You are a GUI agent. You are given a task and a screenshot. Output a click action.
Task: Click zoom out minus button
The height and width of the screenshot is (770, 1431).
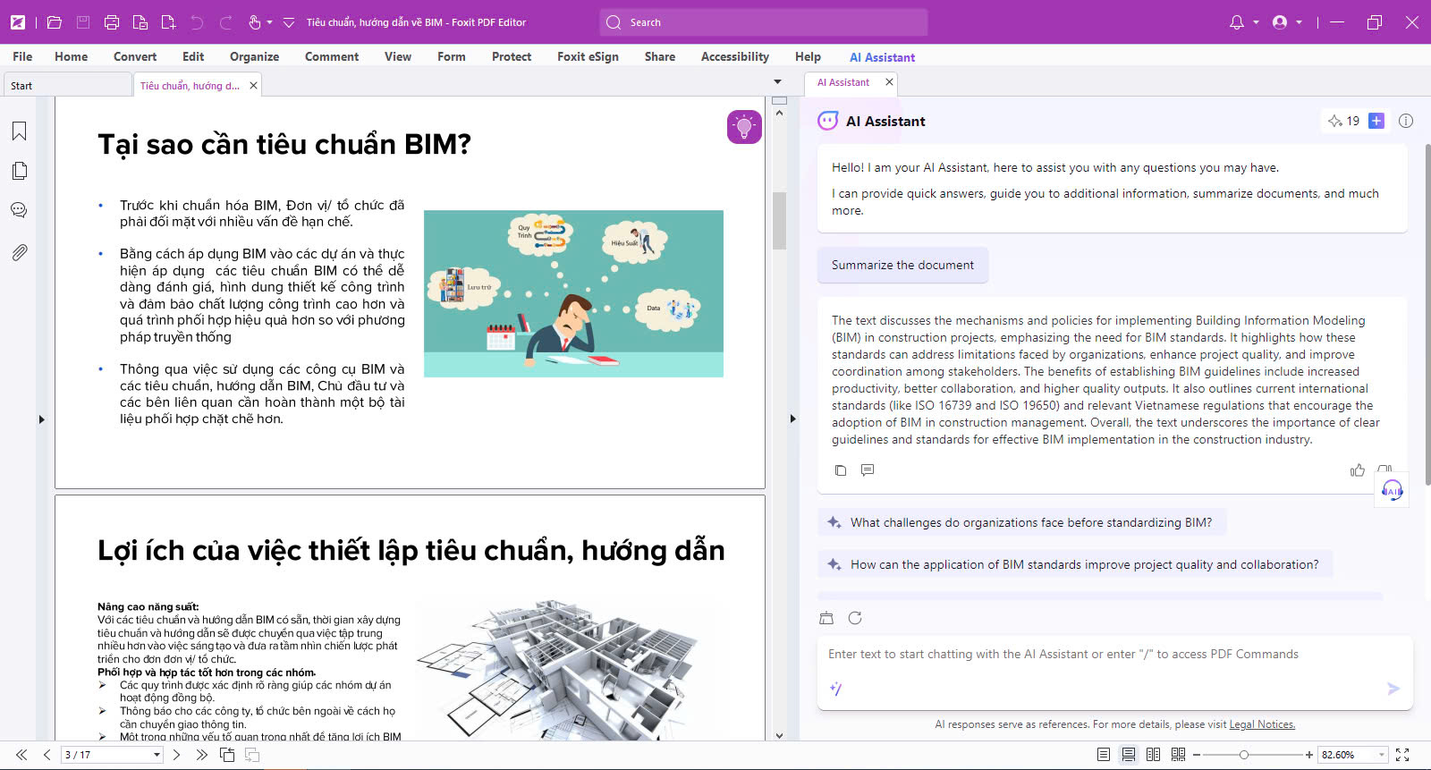(1197, 755)
